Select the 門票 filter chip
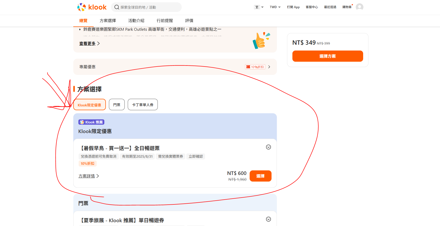The height and width of the screenshot is (226, 440). pyautogui.click(x=117, y=105)
